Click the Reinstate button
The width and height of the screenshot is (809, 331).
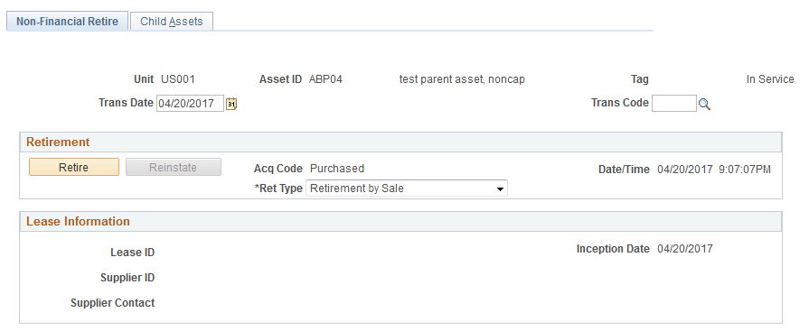174,167
